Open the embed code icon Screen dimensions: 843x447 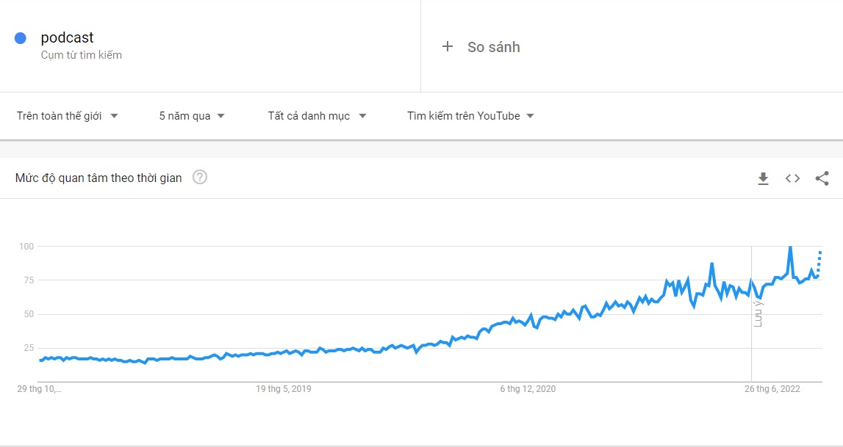pos(792,178)
